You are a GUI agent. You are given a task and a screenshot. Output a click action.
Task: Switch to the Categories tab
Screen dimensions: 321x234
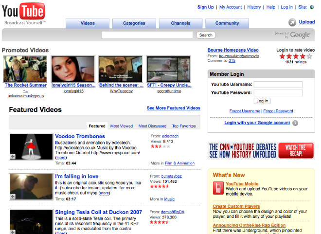[x=134, y=23]
